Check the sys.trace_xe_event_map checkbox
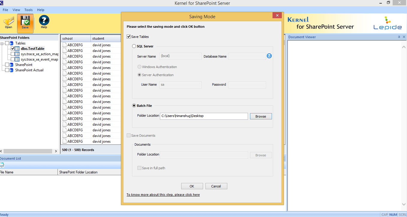The image size is (407, 217). (13, 59)
